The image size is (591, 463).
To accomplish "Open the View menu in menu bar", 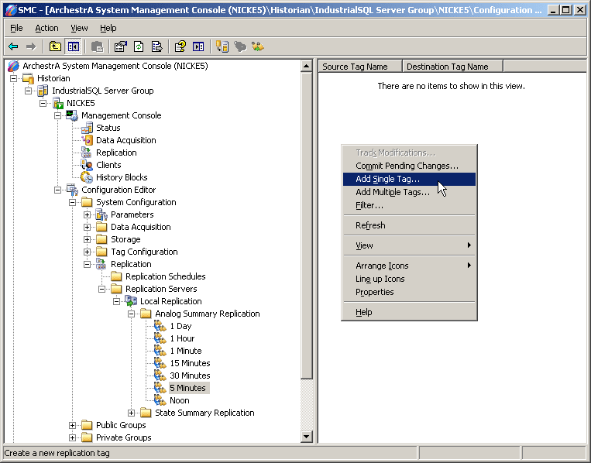I will tap(79, 28).
